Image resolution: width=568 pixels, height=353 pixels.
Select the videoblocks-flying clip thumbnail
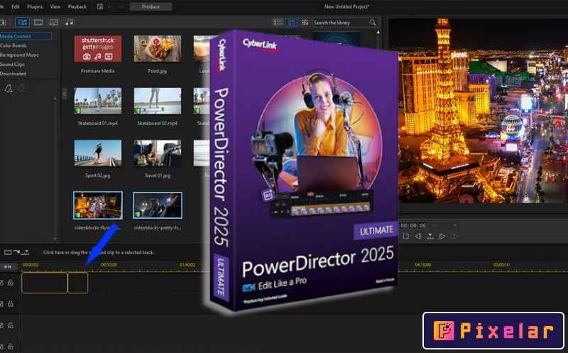click(x=98, y=205)
